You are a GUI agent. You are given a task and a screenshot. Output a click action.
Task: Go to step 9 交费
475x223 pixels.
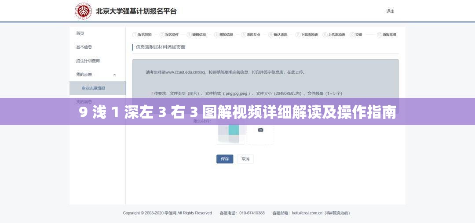356,35
